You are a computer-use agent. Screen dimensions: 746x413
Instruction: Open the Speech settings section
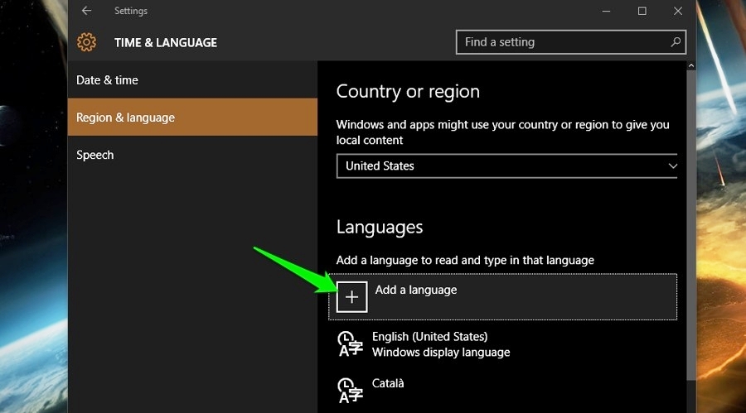[x=192, y=155]
